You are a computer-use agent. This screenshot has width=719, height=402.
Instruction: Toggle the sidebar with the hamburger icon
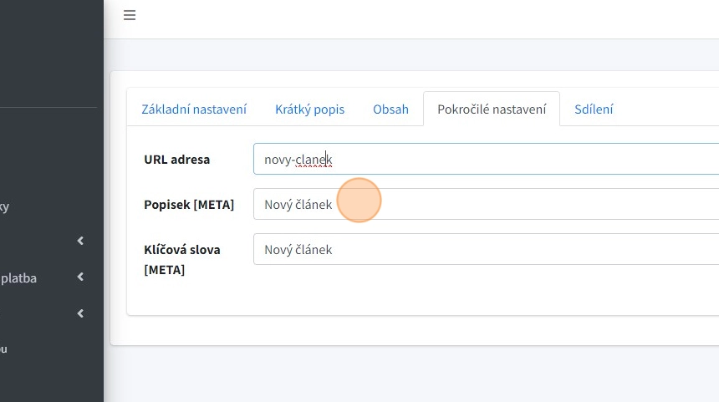coord(130,15)
